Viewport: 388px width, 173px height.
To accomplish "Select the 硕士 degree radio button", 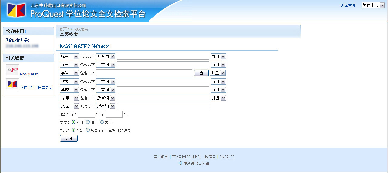I will [102, 122].
